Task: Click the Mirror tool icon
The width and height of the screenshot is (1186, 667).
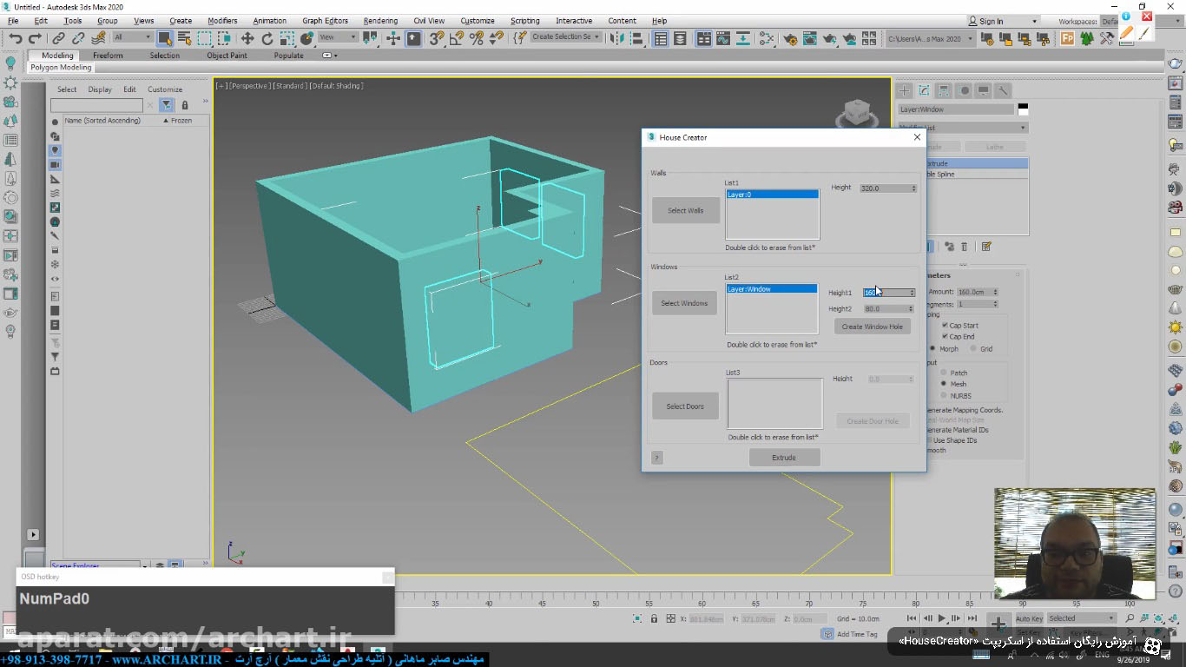Action: (x=618, y=38)
